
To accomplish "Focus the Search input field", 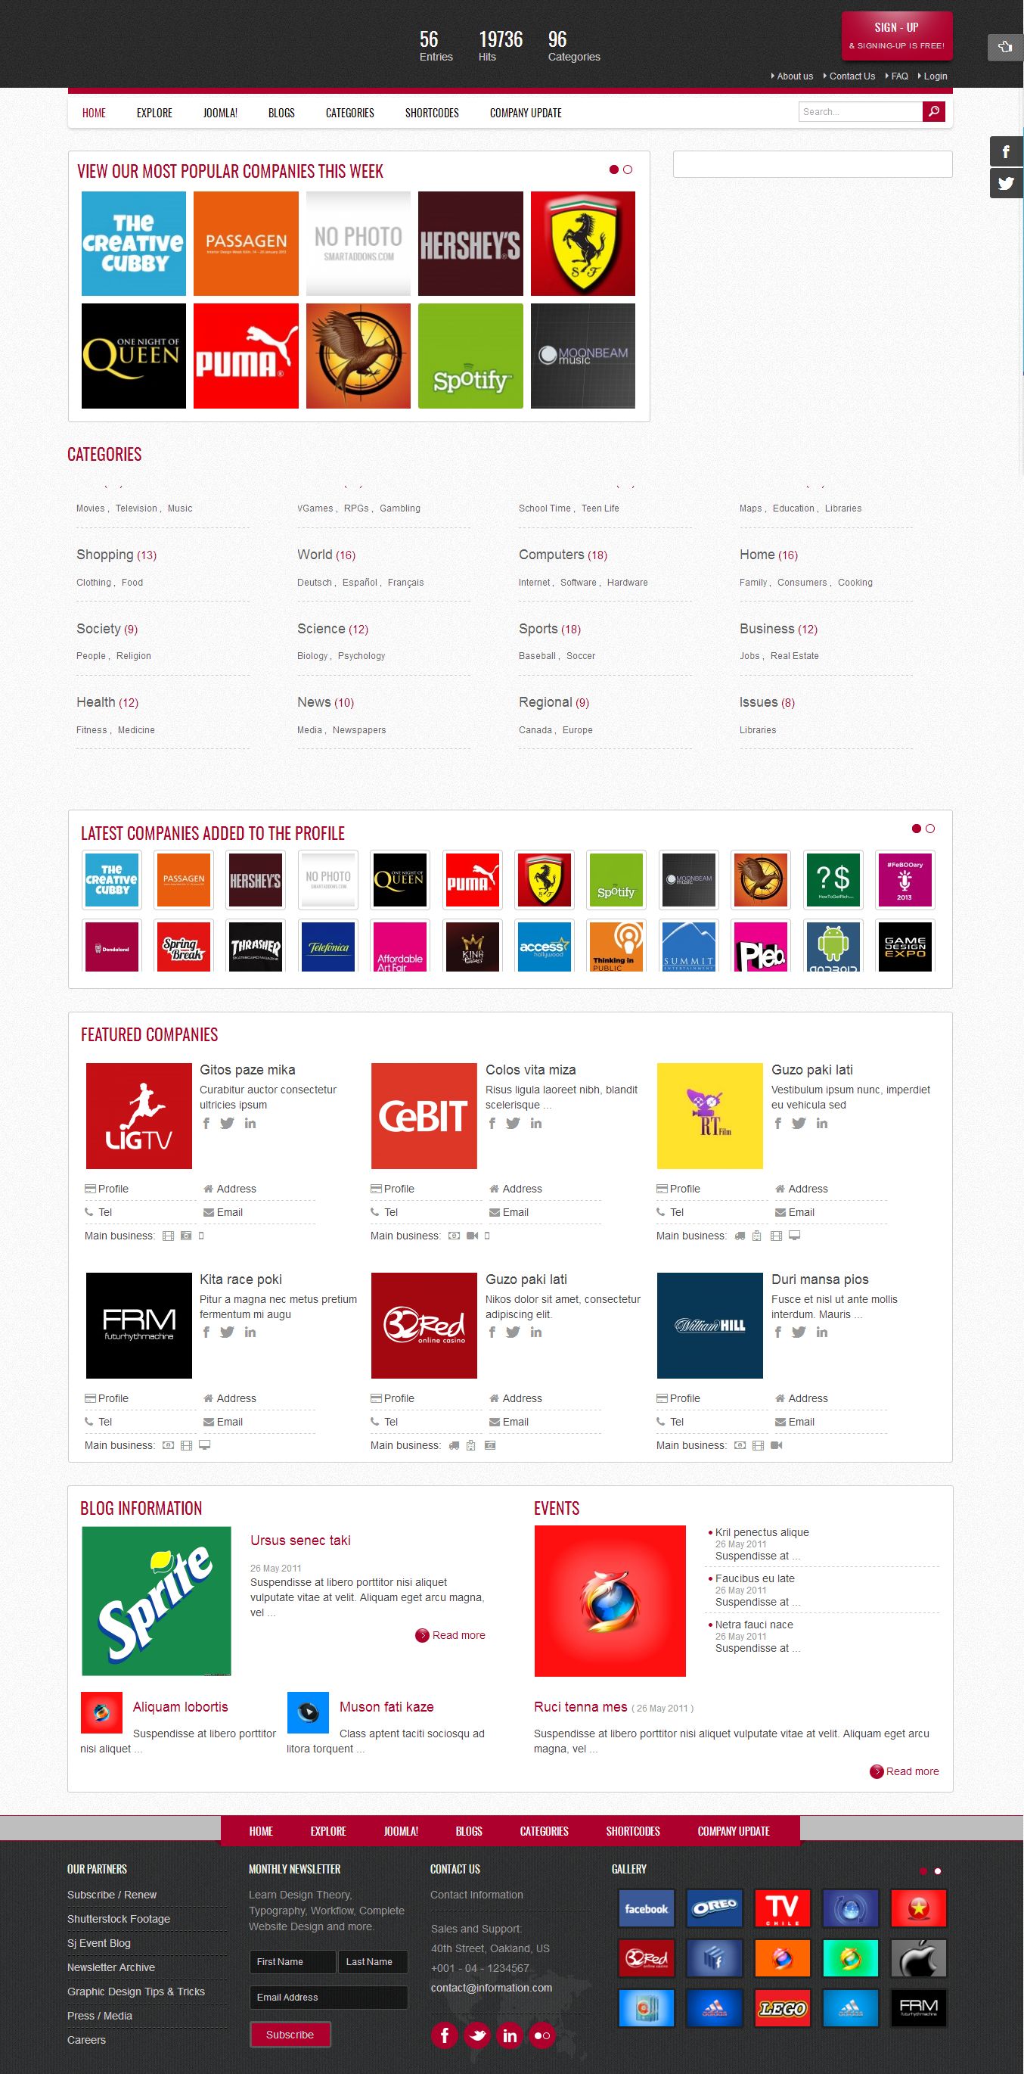I will click(860, 112).
